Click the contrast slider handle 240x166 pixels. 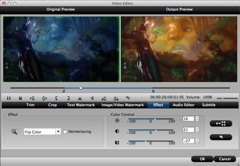(x=156, y=130)
